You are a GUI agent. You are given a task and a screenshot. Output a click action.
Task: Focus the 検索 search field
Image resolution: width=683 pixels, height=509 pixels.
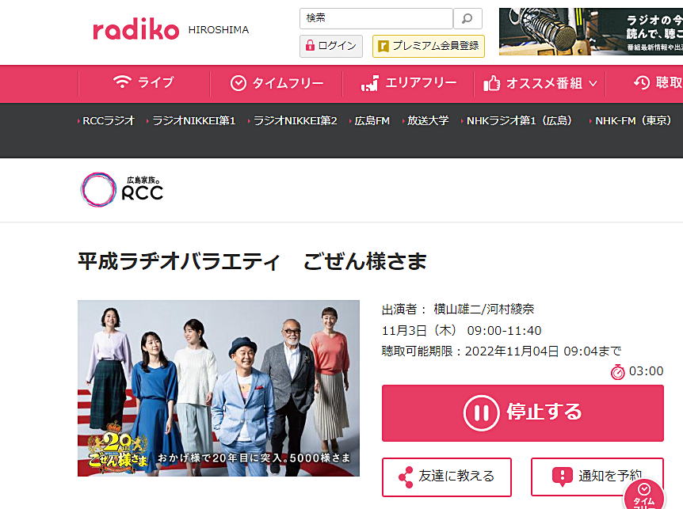pos(376,19)
